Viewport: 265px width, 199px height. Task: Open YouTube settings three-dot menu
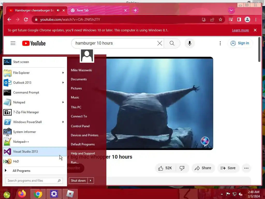point(220,43)
